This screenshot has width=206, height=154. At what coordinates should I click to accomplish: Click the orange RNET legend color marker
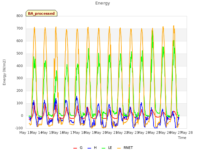coord(119,148)
